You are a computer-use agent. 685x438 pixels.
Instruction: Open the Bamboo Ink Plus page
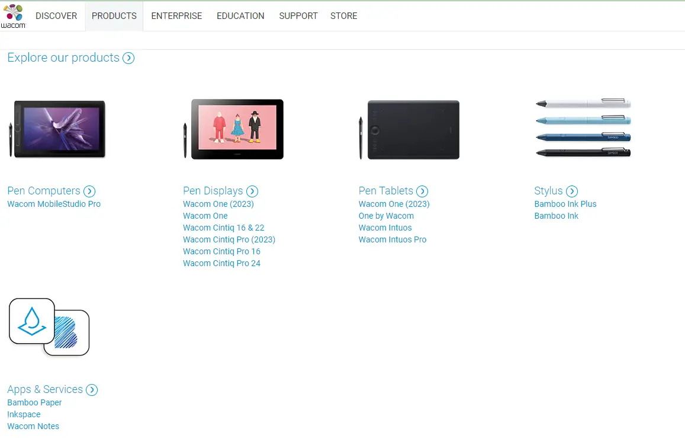[x=565, y=203]
